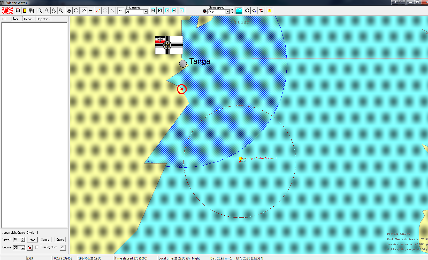
Task: Pause the game with pause button
Action: click(182, 10)
